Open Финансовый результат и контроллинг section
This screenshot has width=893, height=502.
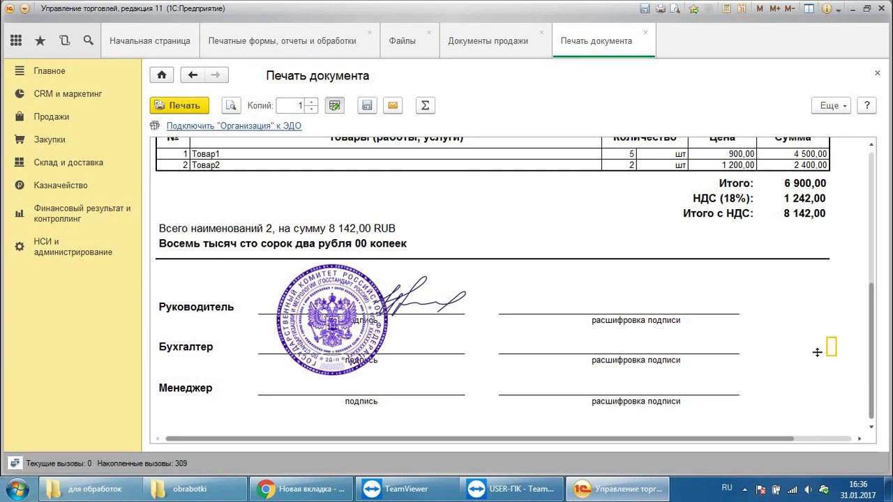pyautogui.click(x=82, y=213)
